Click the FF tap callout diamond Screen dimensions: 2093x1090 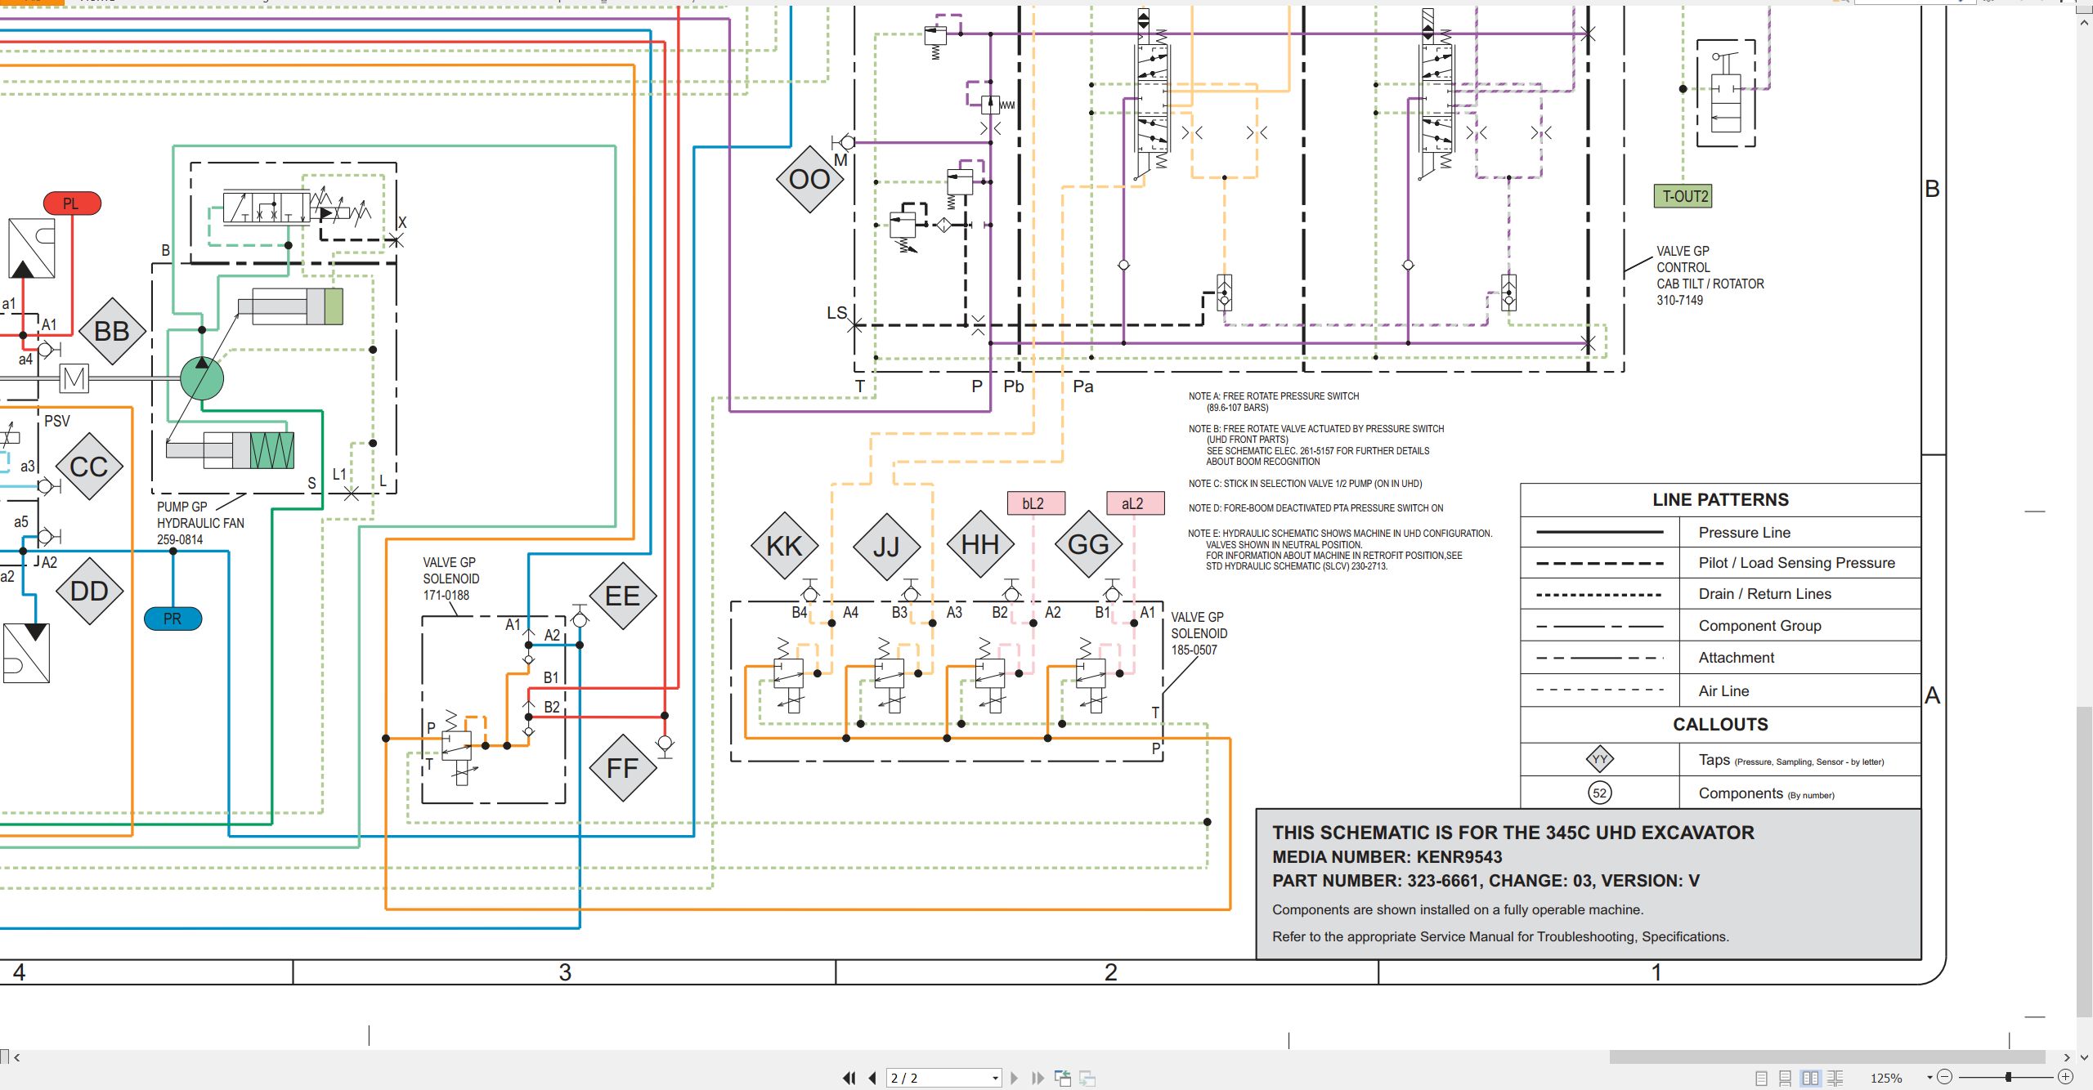click(x=623, y=768)
